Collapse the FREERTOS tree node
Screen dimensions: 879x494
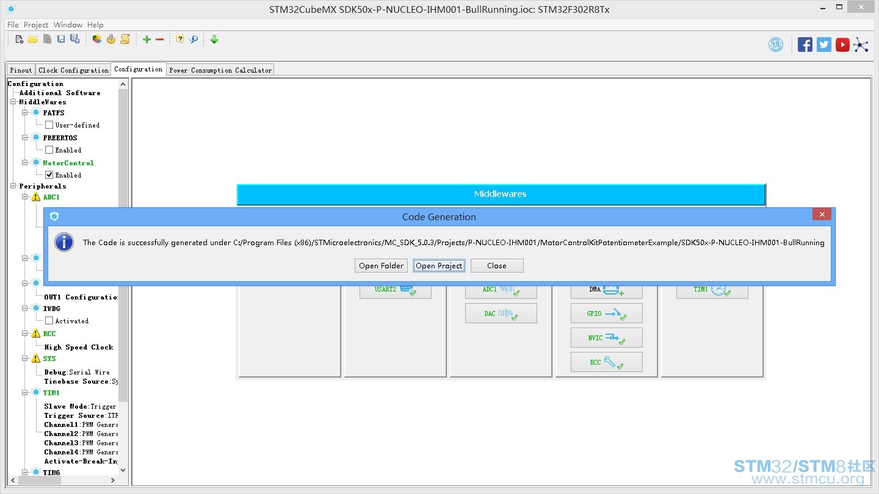point(25,138)
